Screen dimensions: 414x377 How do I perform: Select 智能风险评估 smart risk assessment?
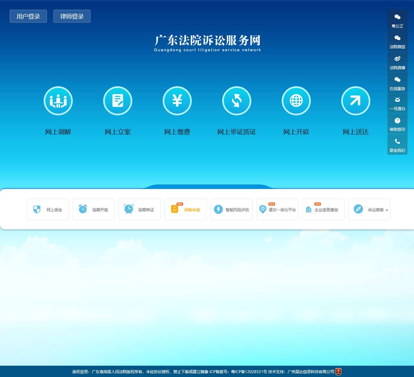[231, 209]
